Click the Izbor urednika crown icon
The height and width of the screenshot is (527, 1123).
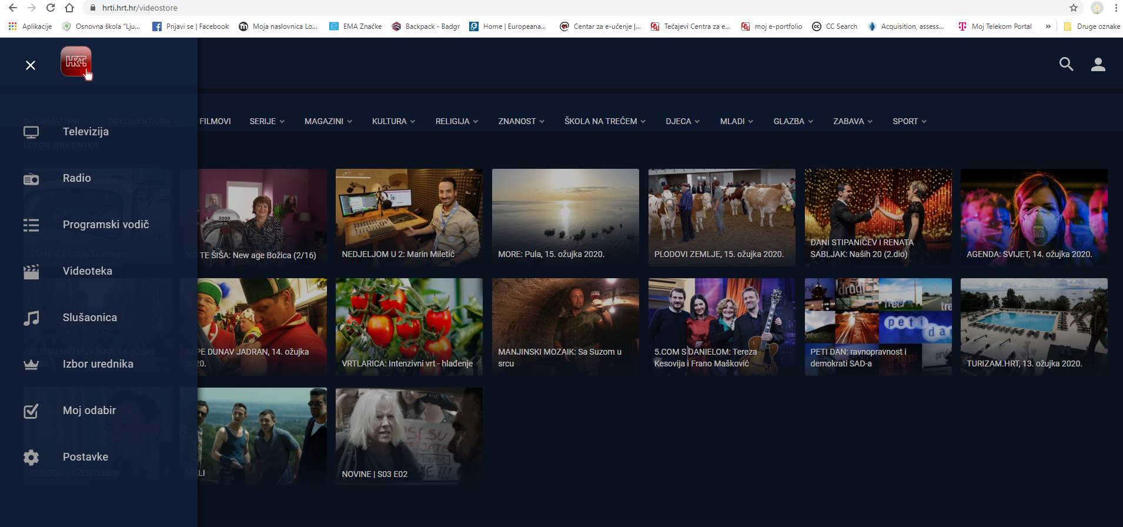(x=31, y=364)
